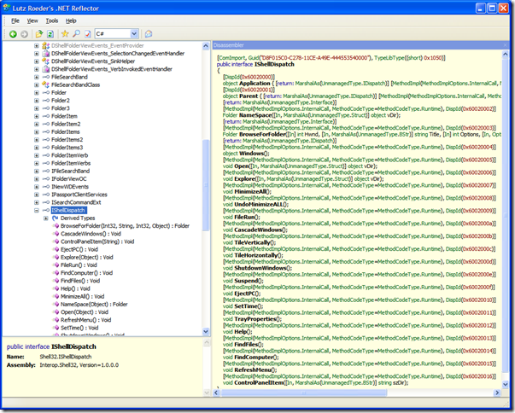Screen dimensions: 515x413
Task: Click the EjectPC method icon
Action: coord(56,249)
